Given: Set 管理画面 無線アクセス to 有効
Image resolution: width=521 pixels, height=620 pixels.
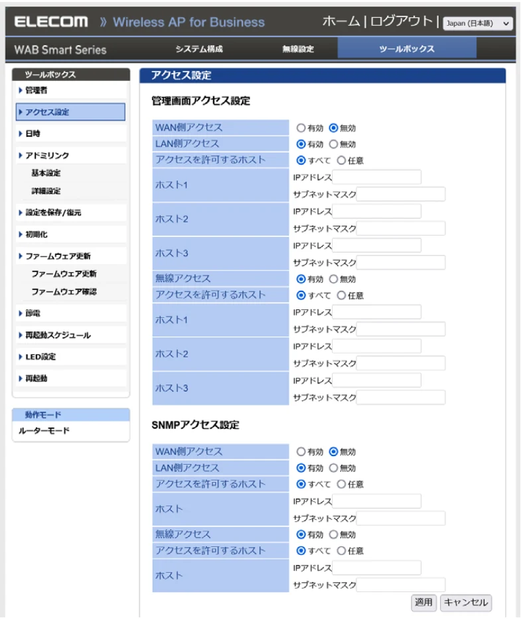Looking at the screenshot, I should click(x=301, y=279).
